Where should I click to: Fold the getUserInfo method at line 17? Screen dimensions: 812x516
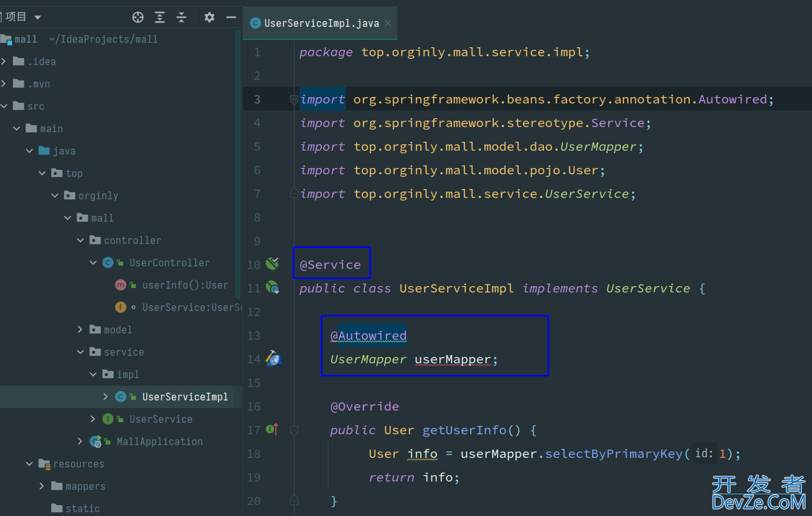click(x=294, y=430)
